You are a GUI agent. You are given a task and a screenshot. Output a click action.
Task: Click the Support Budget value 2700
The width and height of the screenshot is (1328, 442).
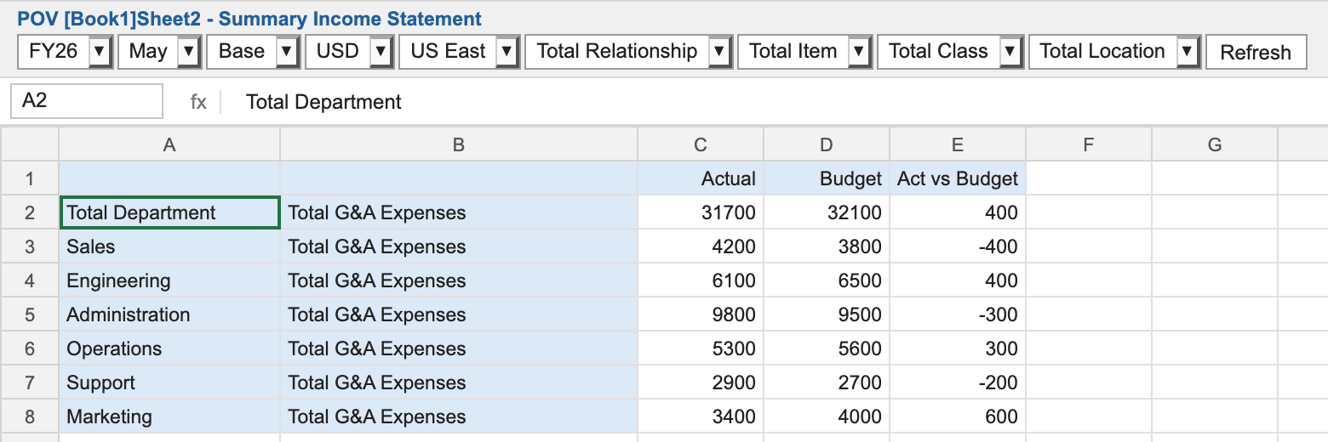827,382
